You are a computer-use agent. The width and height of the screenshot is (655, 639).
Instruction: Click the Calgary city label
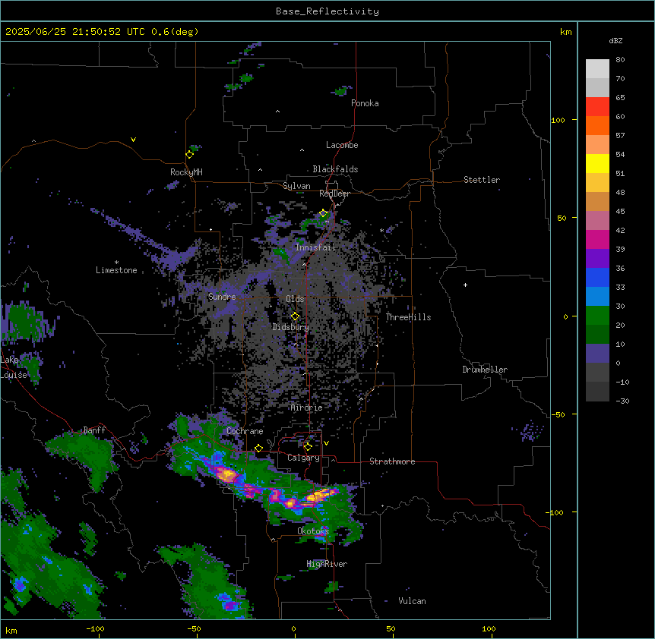tap(303, 458)
